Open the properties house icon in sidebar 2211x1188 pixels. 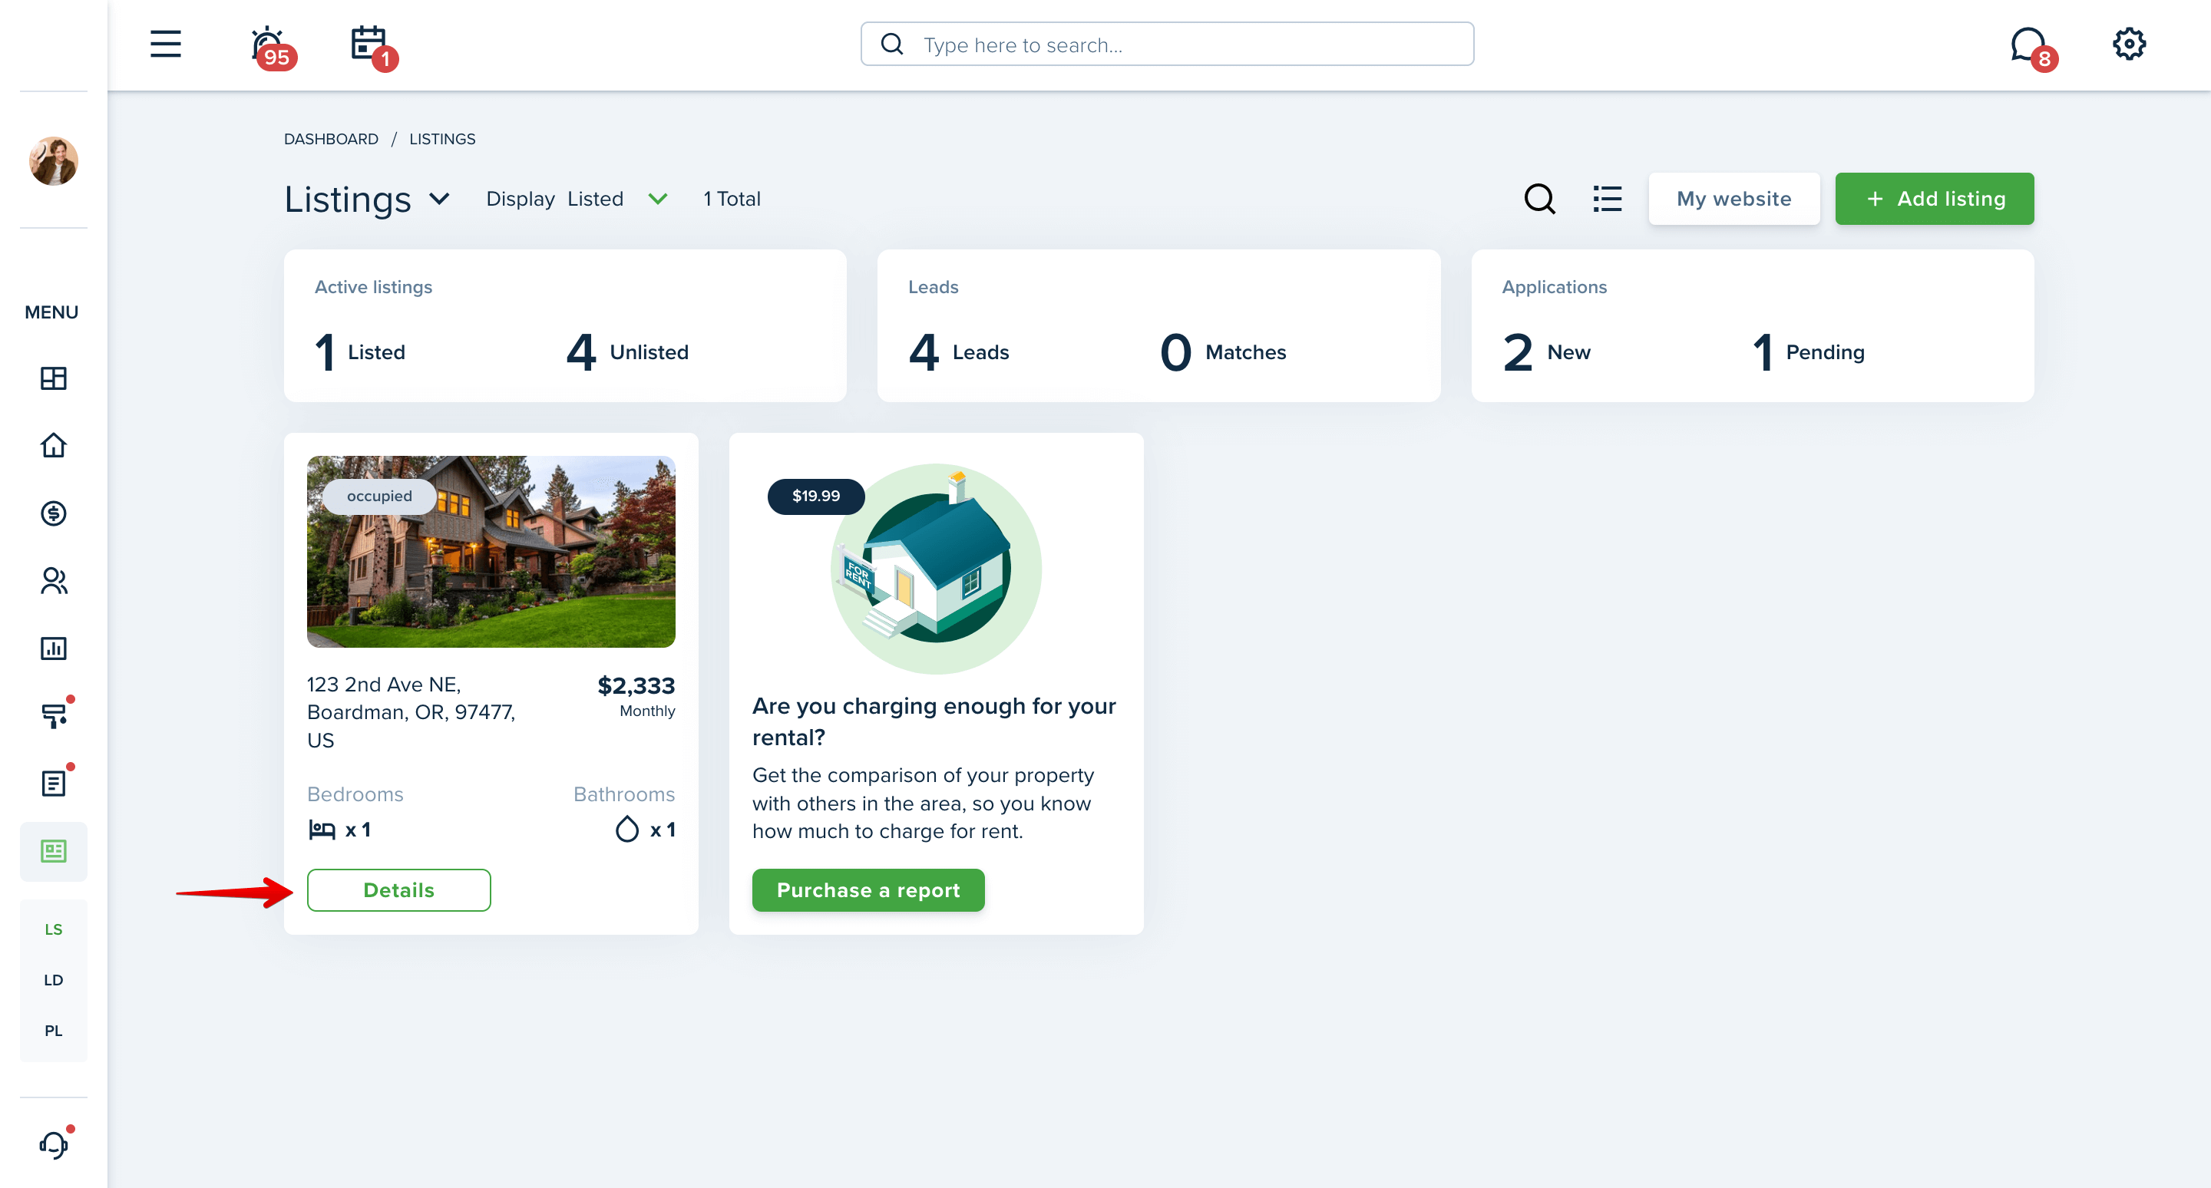(53, 445)
